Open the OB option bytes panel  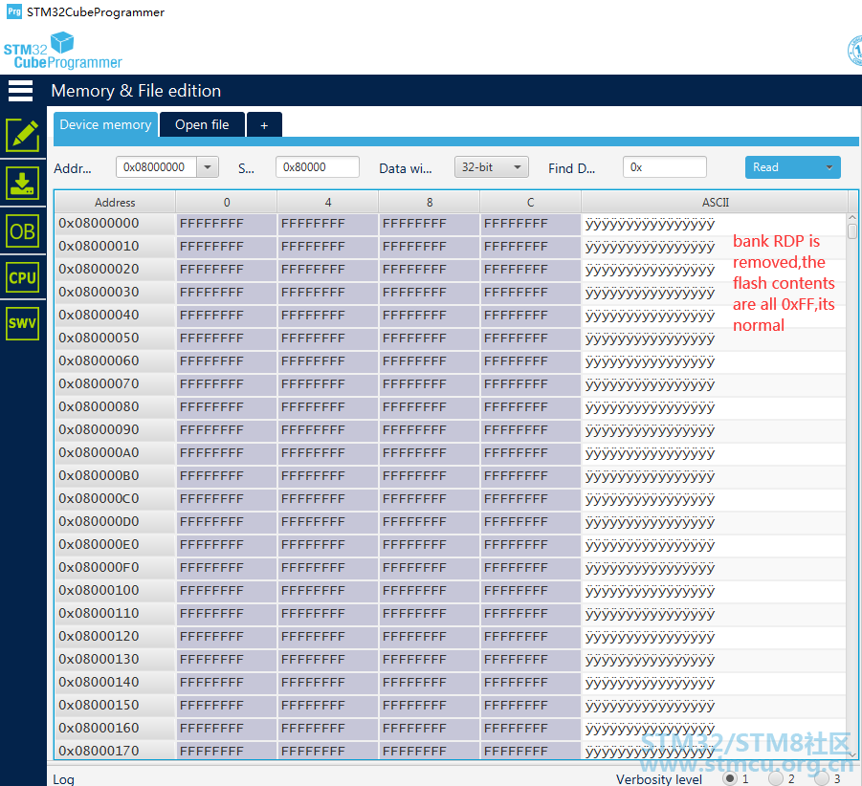[23, 231]
